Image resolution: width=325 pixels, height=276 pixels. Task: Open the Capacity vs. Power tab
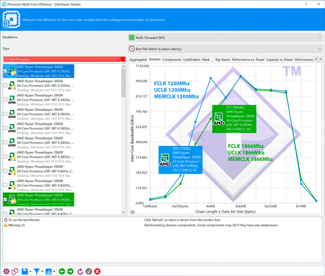point(279,60)
